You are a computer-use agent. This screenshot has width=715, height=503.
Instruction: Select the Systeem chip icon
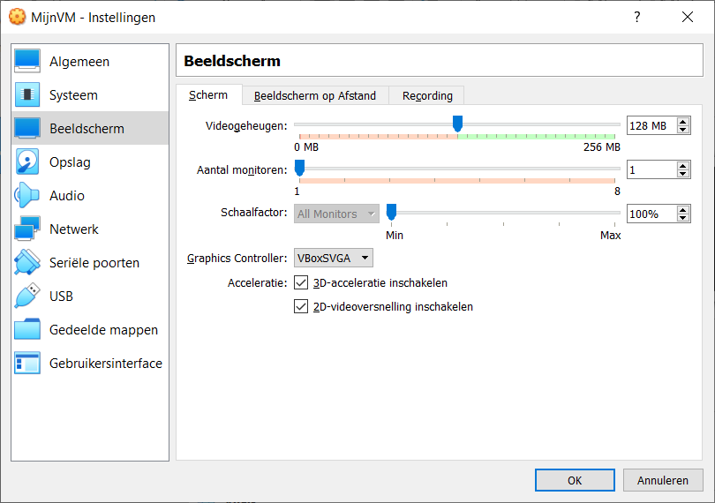27,95
